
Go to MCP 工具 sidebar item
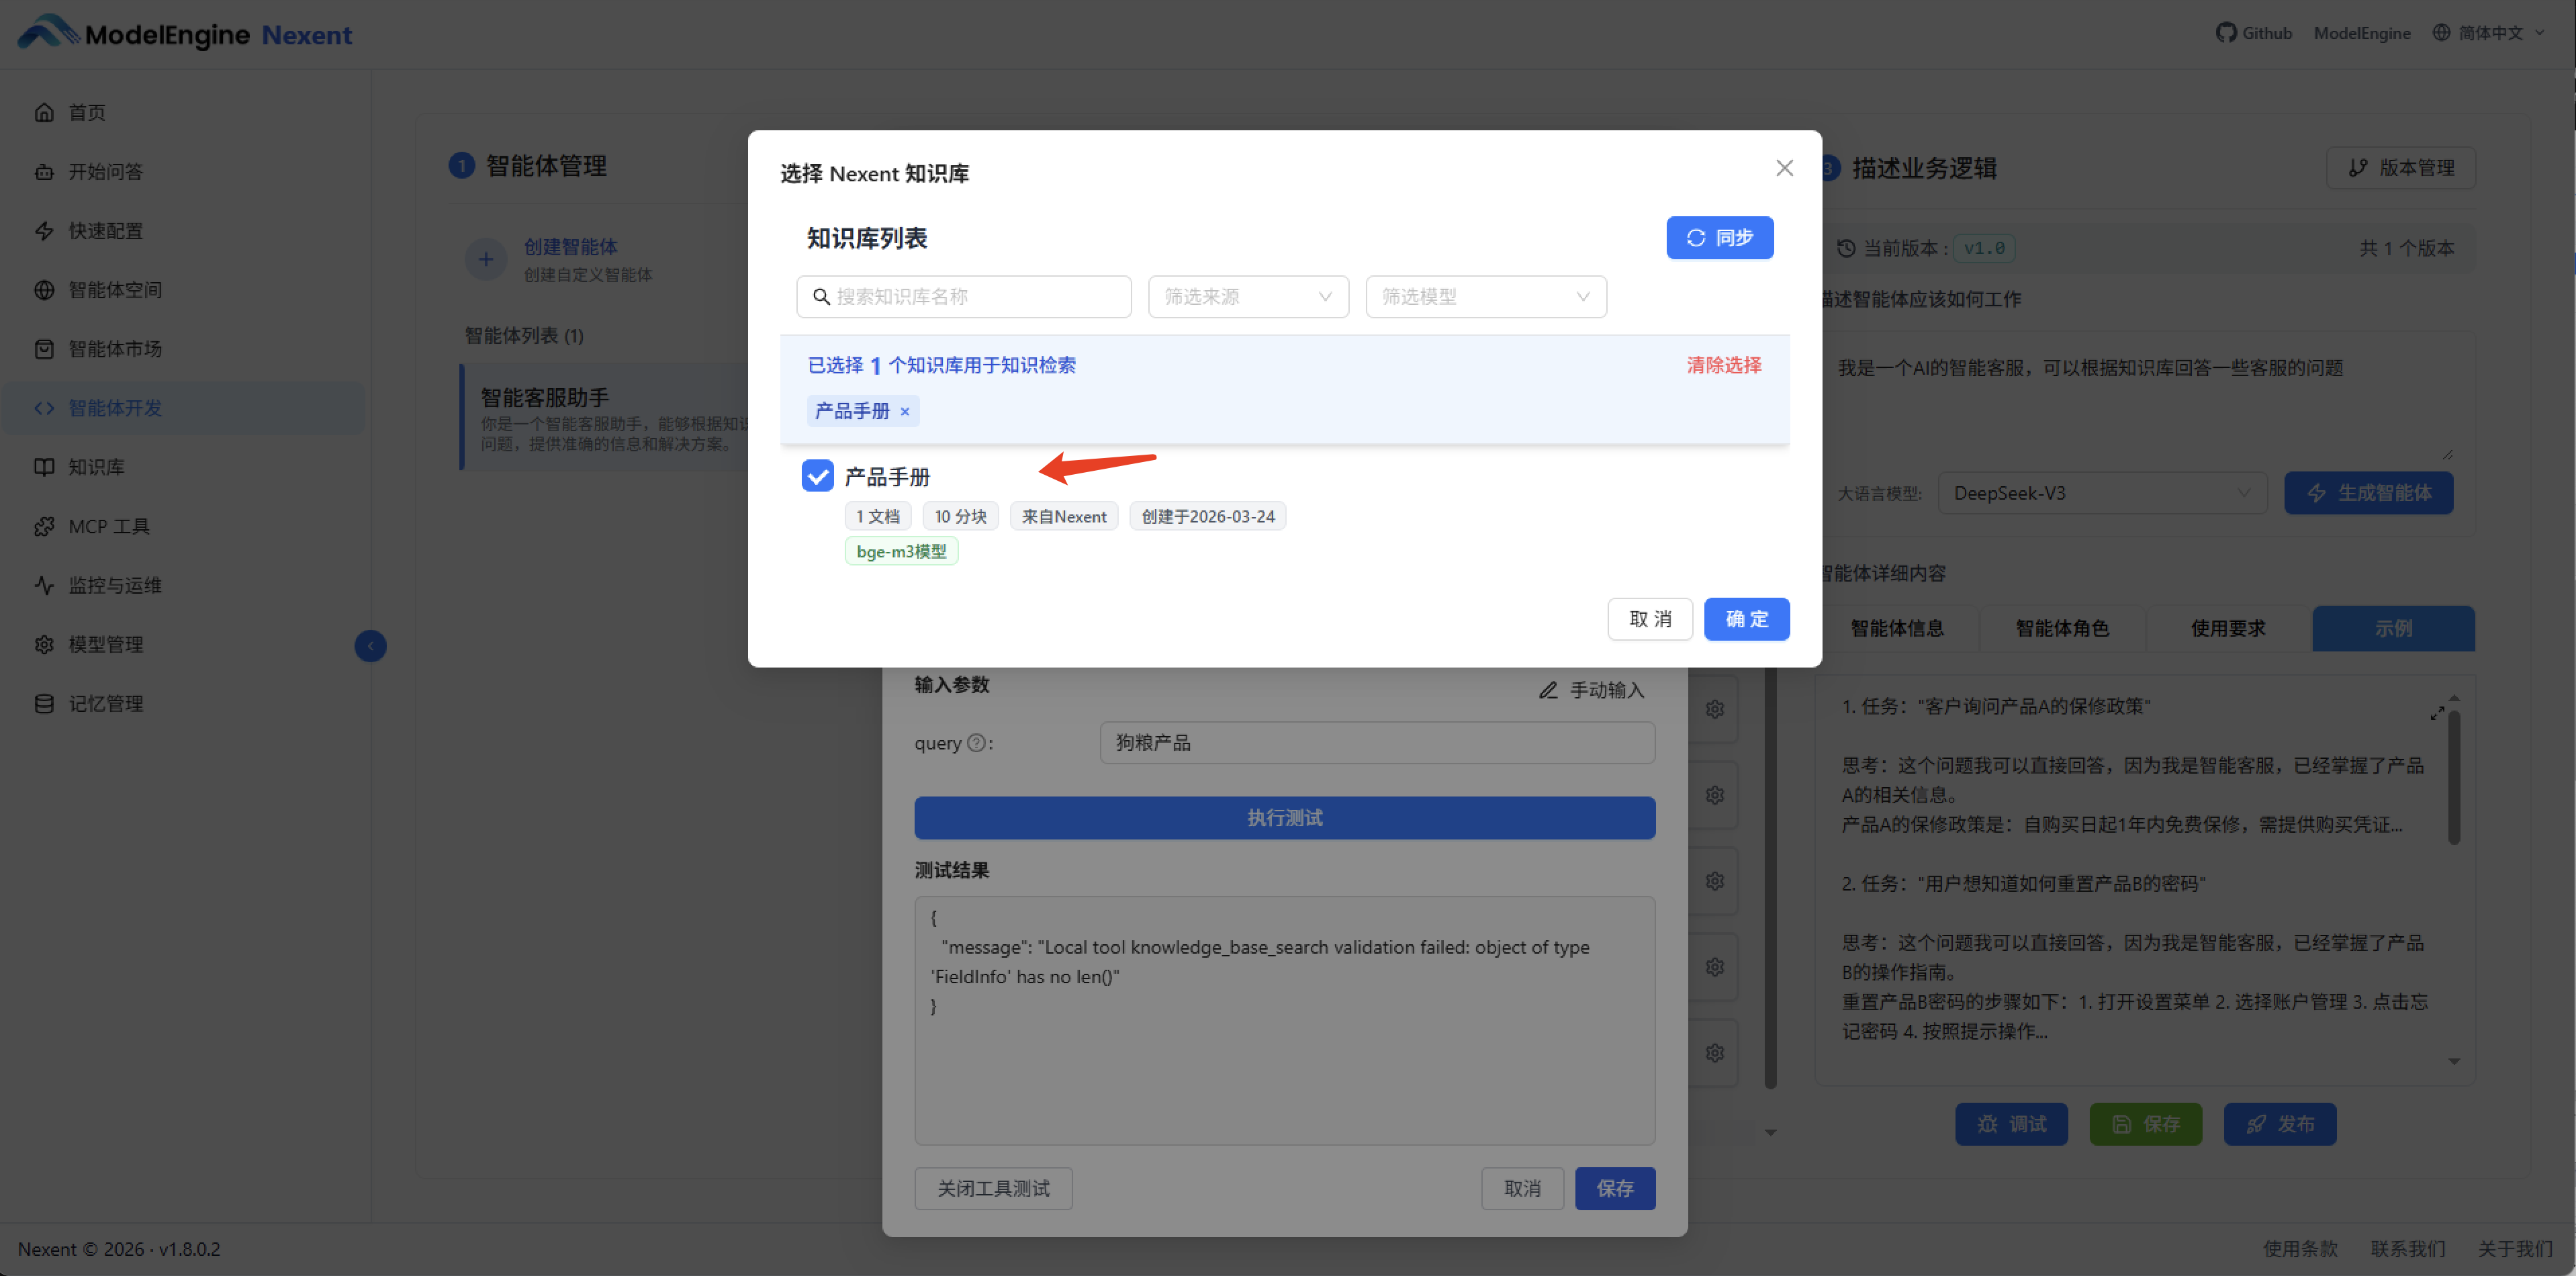coord(108,526)
